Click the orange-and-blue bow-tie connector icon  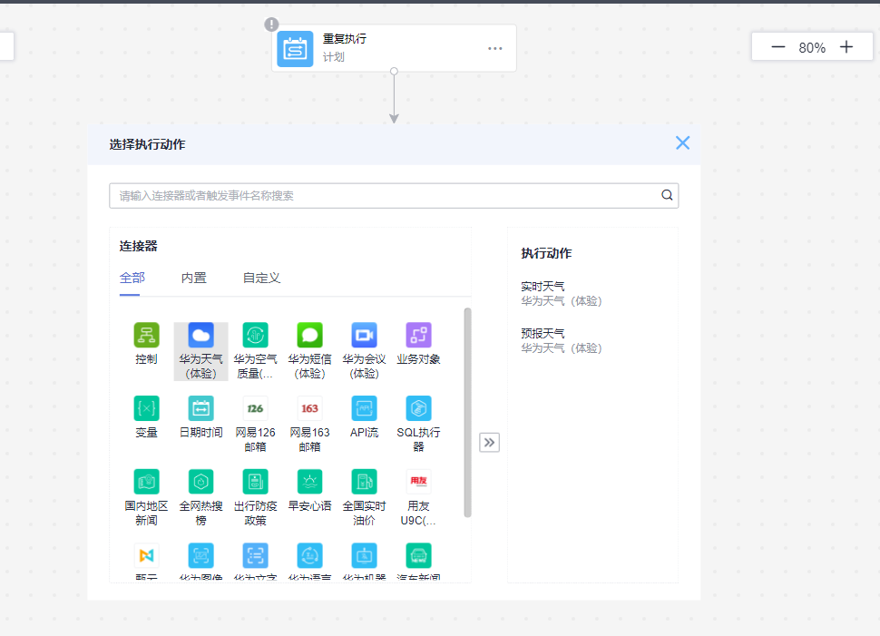146,556
